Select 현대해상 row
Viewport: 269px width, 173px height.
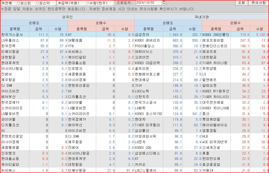[x=168, y=80]
